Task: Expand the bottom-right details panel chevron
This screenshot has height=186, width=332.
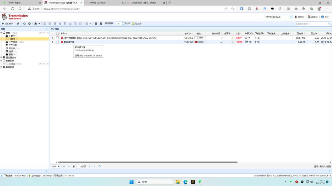Action: [x=329, y=171]
